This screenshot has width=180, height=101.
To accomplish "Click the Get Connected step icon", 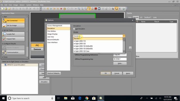I will pyautogui.click(x=4, y=20).
